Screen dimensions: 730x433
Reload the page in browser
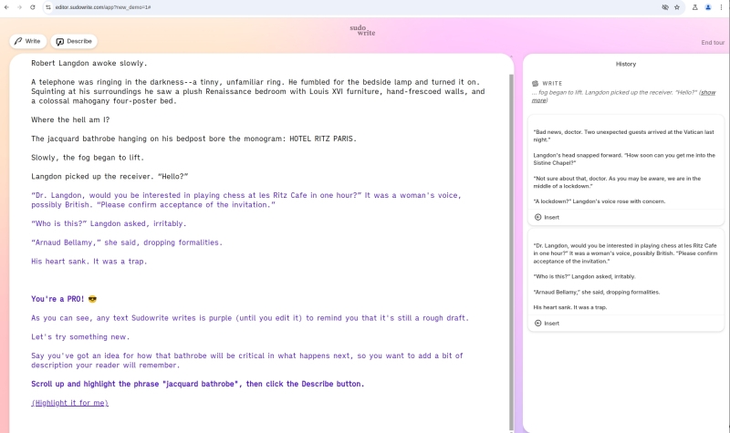[x=33, y=6]
